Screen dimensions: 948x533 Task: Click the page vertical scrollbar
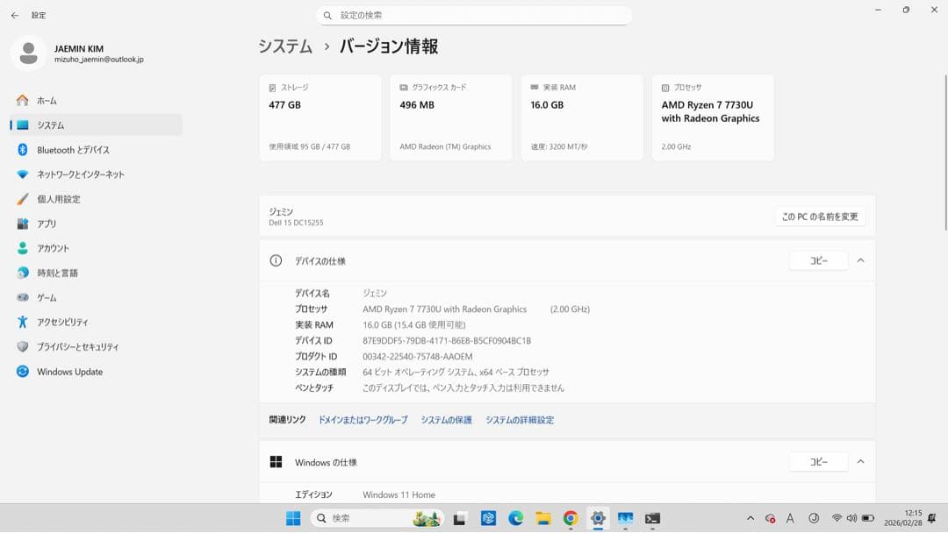(945, 153)
